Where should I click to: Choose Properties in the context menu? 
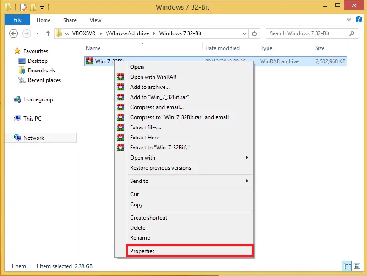190,251
